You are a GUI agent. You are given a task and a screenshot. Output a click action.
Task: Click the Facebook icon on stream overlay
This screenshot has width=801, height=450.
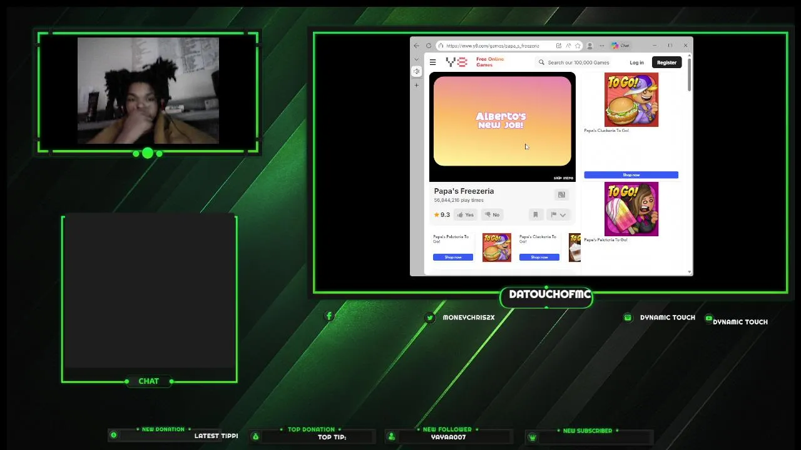click(329, 316)
